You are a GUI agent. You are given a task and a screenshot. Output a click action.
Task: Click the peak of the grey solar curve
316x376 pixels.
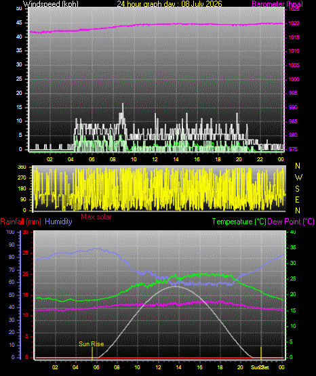[176, 287]
